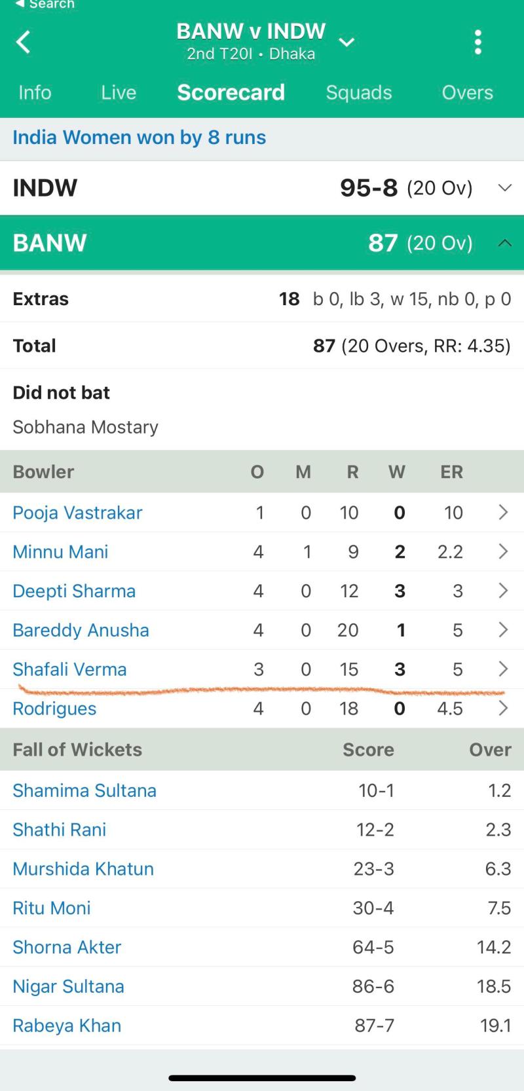Open Shamima Sultana's player profile
This screenshot has height=1091, width=524.
[x=84, y=790]
